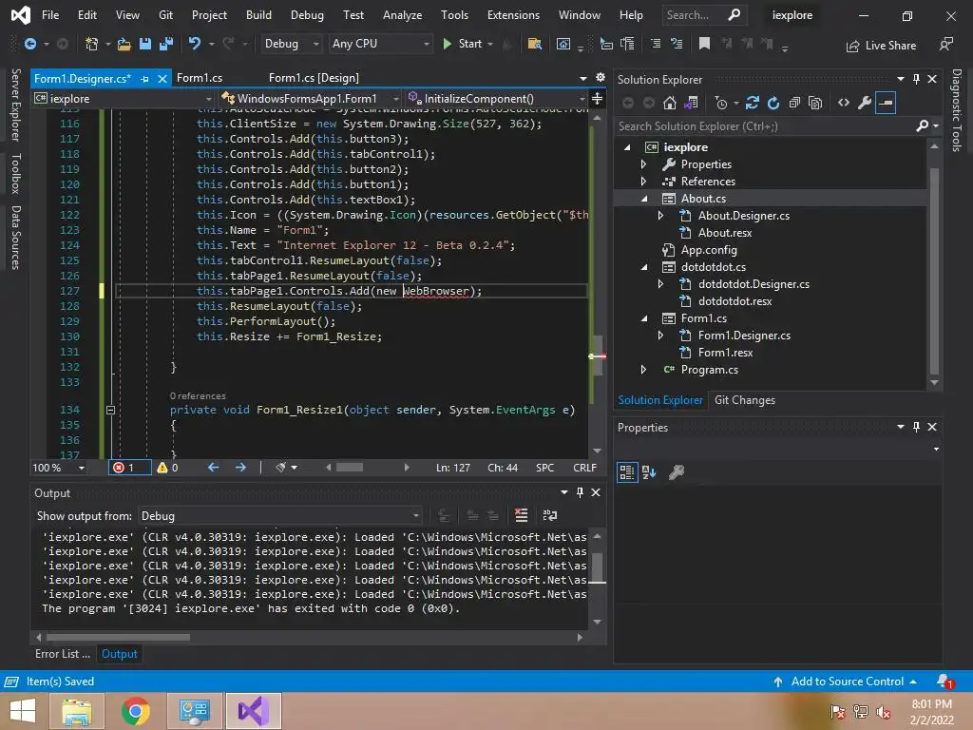Open Visual Studio from the Windows taskbar
Viewport: 973px width, 730px height.
click(253, 711)
